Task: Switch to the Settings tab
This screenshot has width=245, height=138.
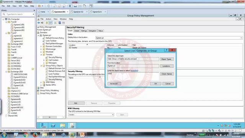Action: pyautogui.click(x=84, y=31)
